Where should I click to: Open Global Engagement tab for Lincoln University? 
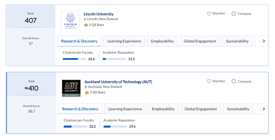[200, 41]
